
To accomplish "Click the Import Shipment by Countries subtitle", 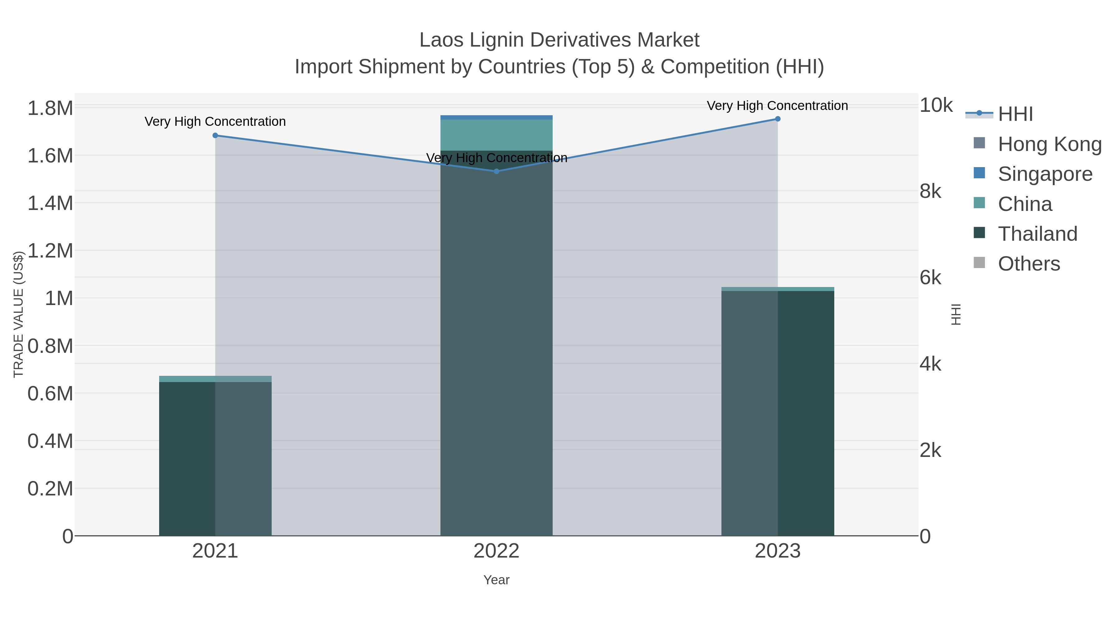I will pyautogui.click(x=559, y=67).
